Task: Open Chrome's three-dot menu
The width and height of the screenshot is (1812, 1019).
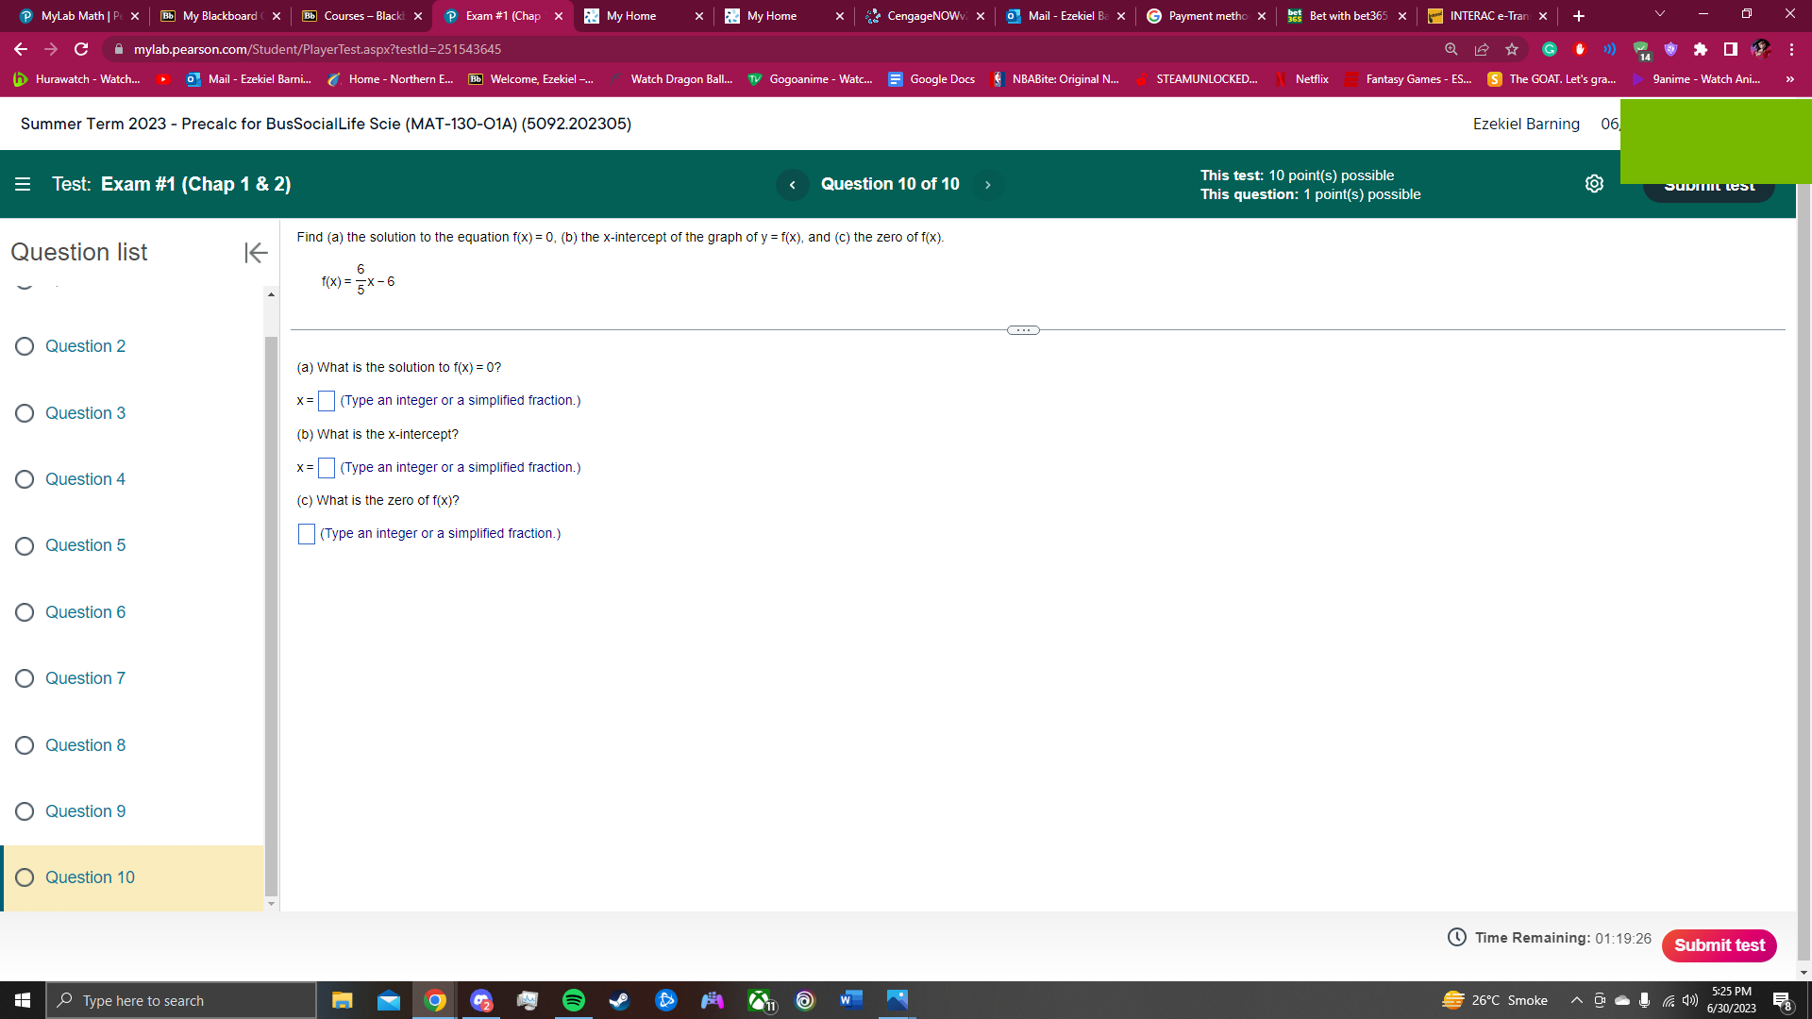Action: coord(1790,49)
